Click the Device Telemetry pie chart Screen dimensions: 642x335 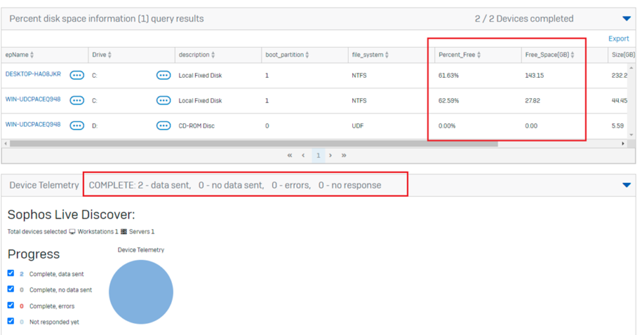coord(141,292)
